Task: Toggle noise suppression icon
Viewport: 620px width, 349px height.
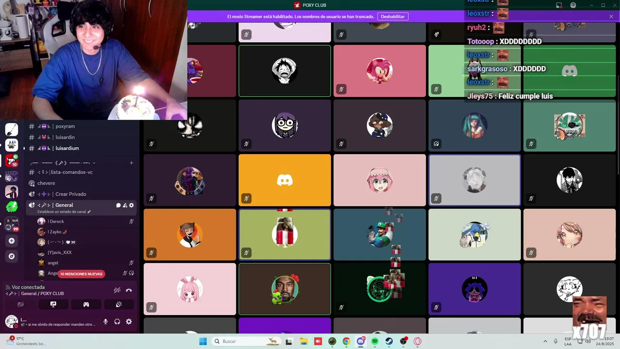Action: [x=117, y=290]
